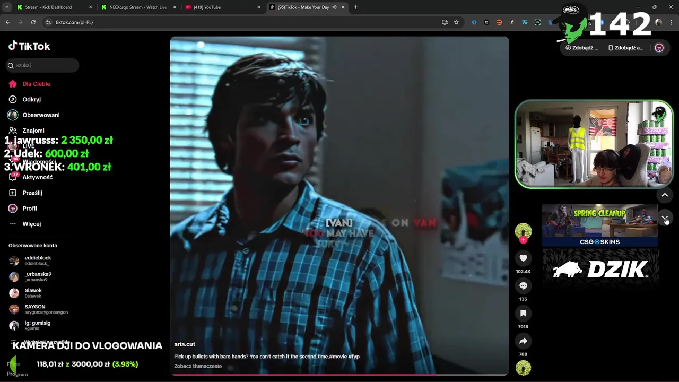
Task: Open the spinning sound disc below share
Action: [x=523, y=368]
